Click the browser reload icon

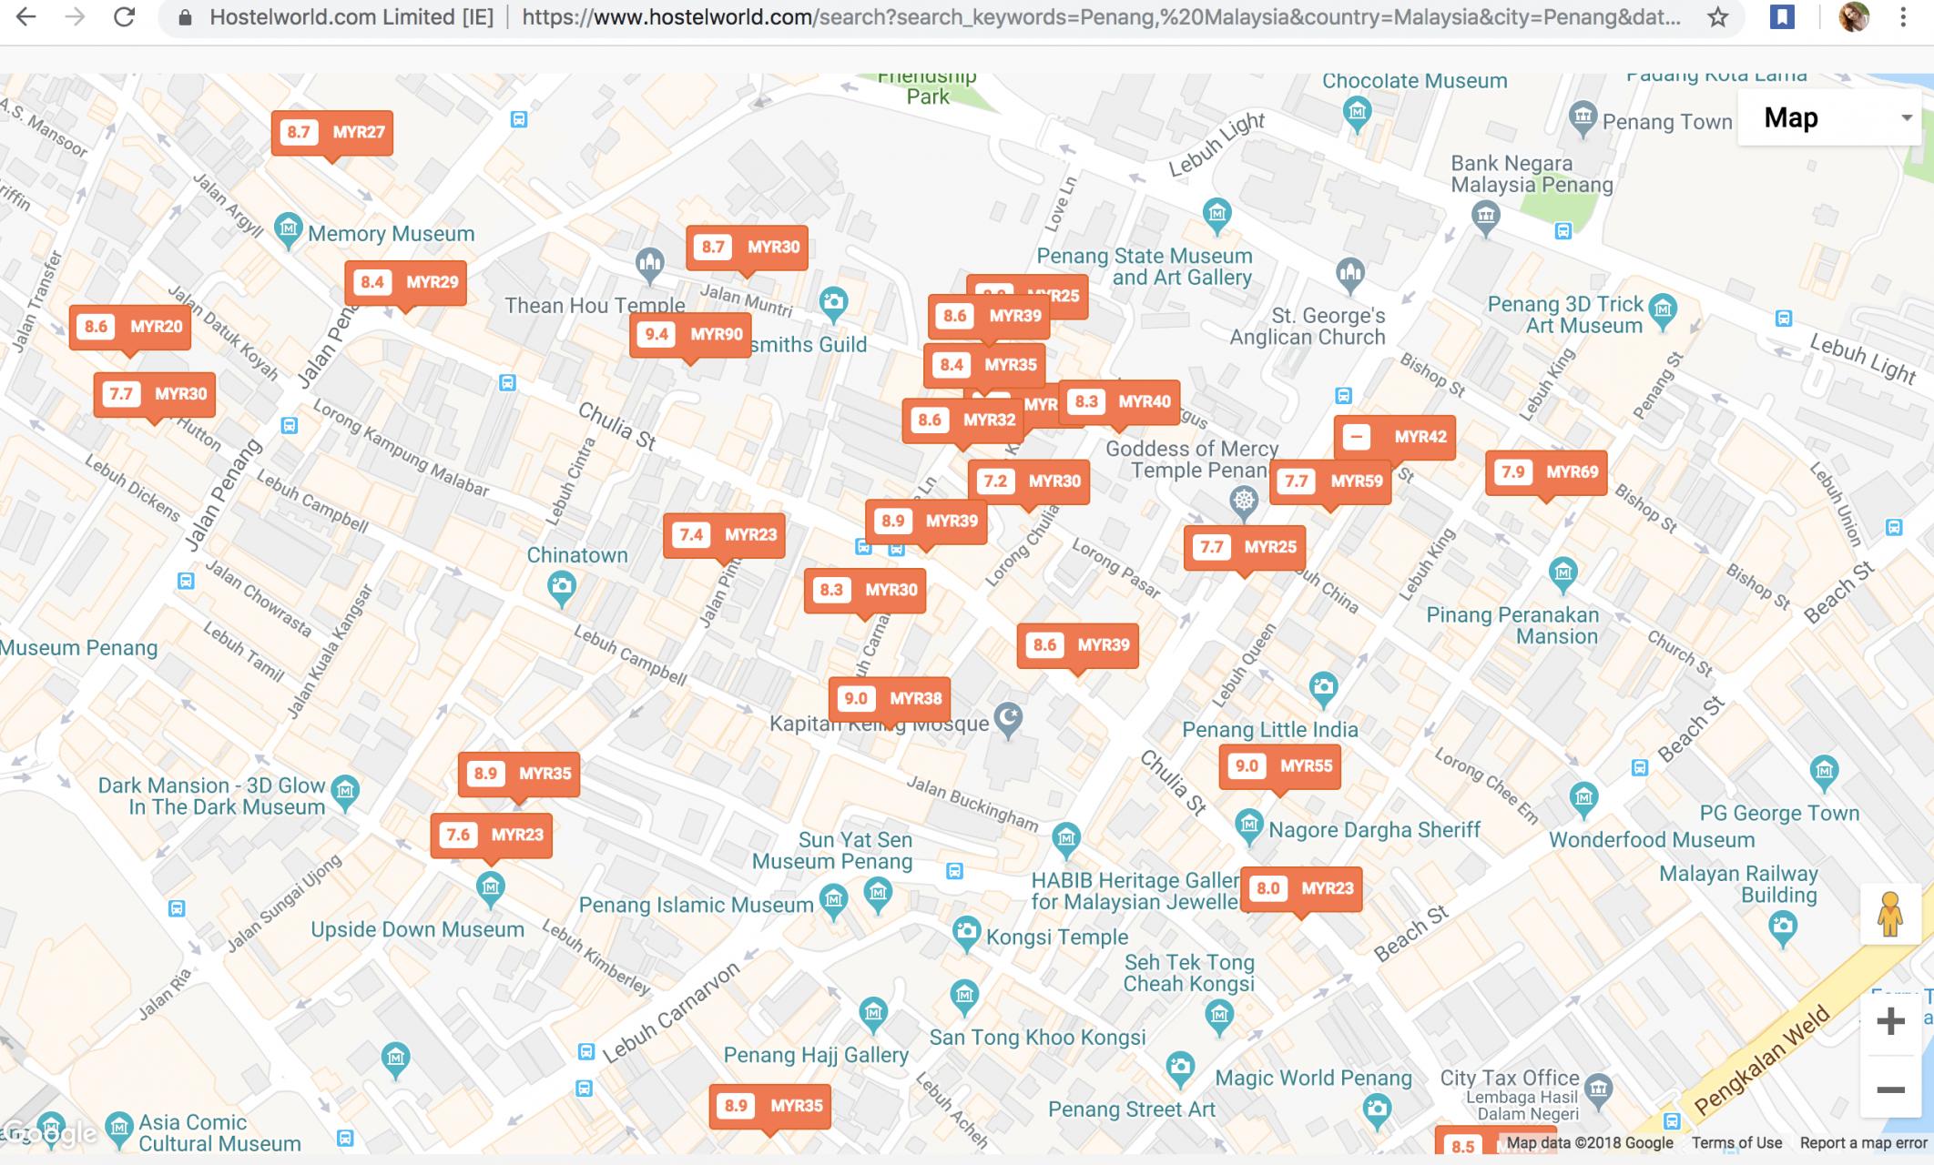click(124, 17)
